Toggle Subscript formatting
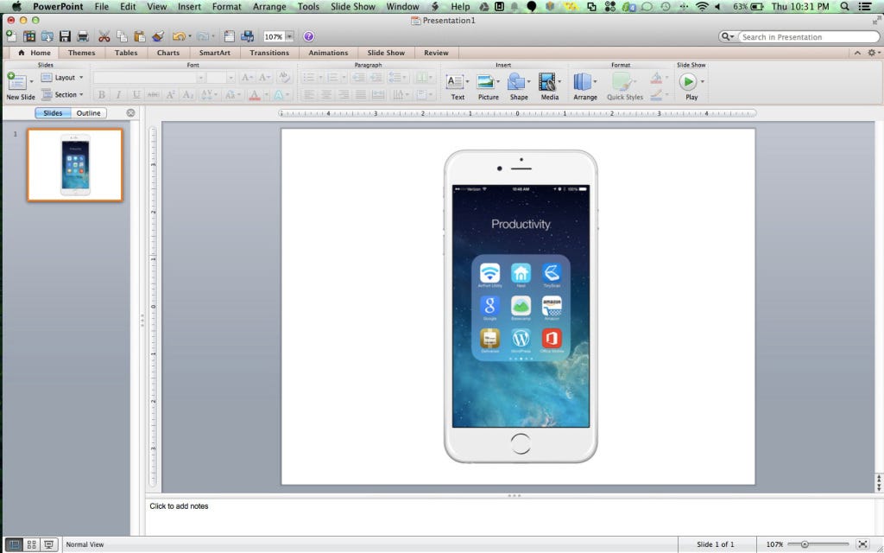This screenshot has height=553, width=884. coord(187,95)
